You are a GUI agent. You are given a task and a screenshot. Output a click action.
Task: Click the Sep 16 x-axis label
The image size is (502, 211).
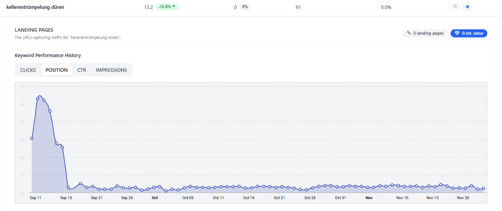pos(66,198)
